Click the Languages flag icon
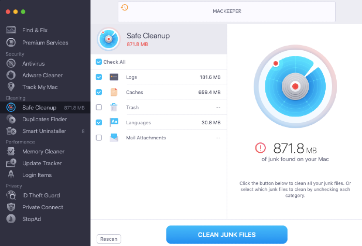The width and height of the screenshot is (362, 246). 114,122
